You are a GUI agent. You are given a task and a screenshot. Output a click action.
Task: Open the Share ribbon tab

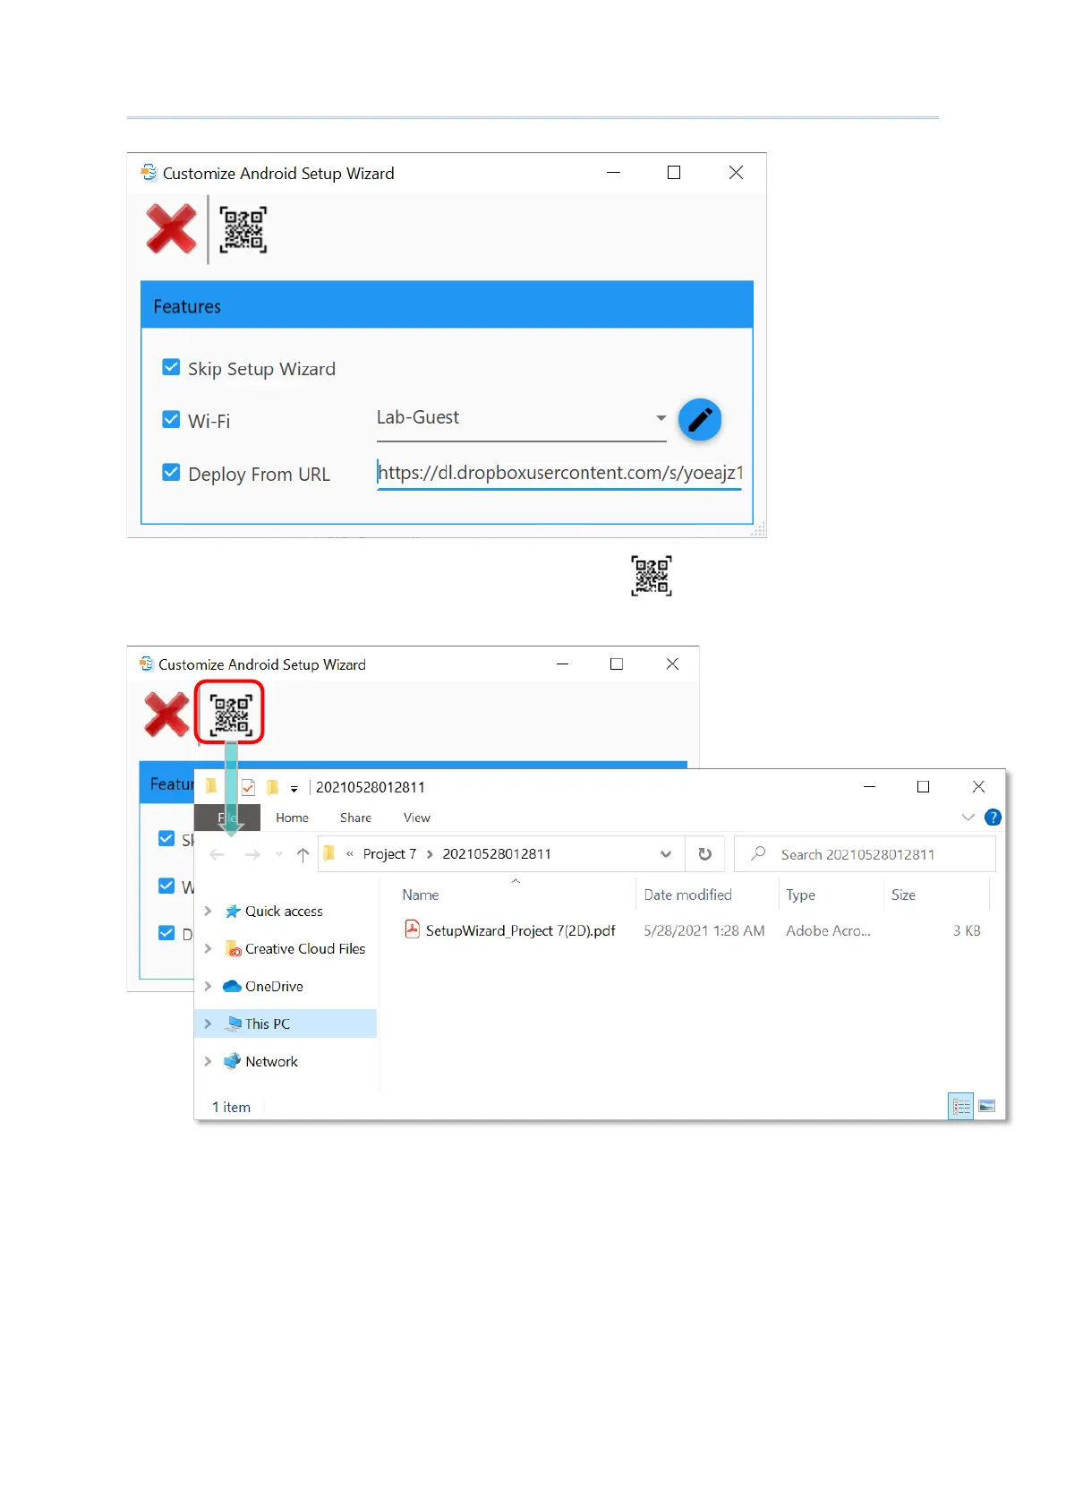pyautogui.click(x=355, y=818)
